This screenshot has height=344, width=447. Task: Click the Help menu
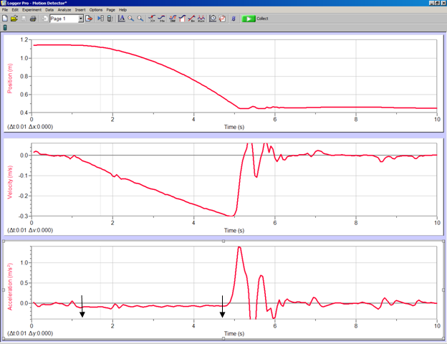pyautogui.click(x=123, y=9)
